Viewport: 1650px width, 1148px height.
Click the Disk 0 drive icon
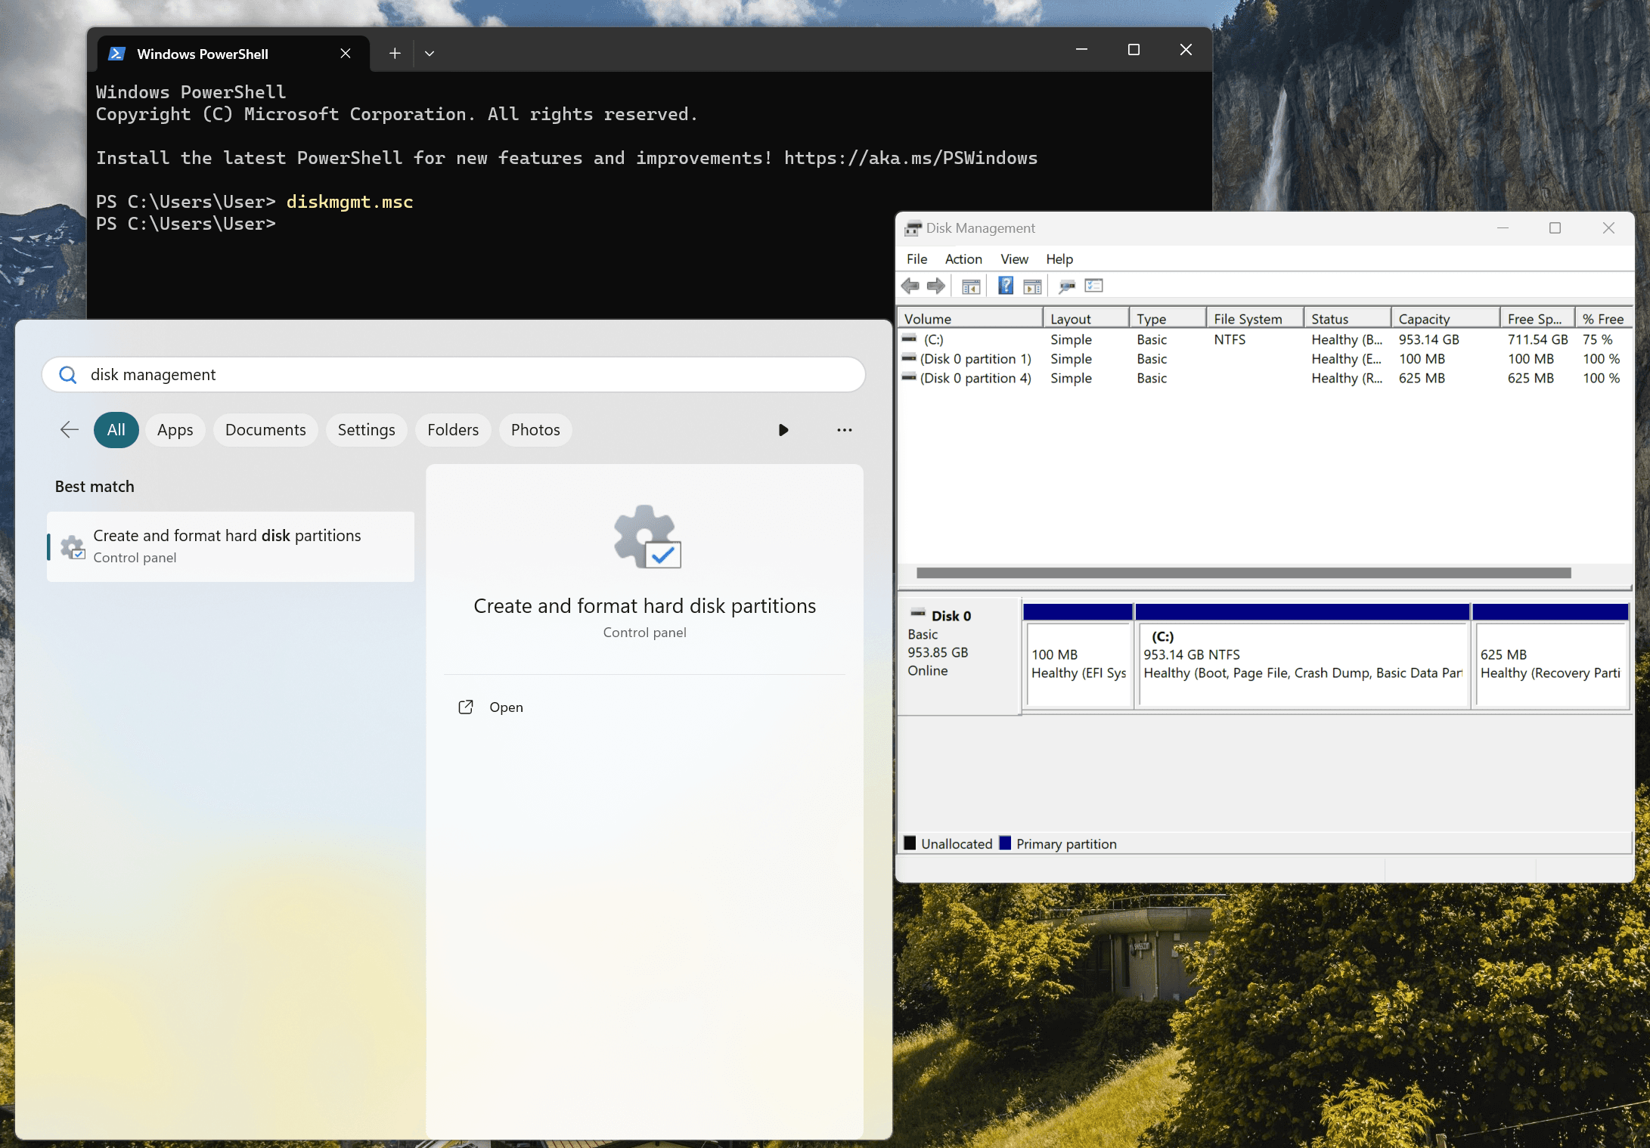918,613
